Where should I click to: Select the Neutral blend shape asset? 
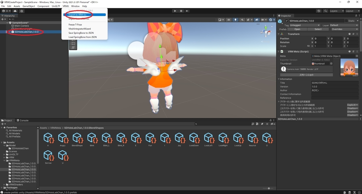[252, 139]
